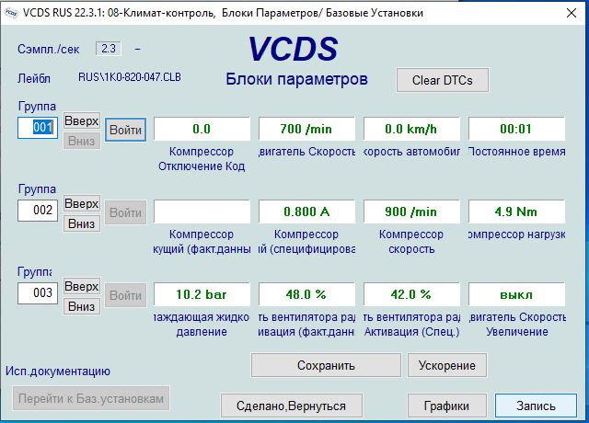Click Вниз next to group 003
The image size is (589, 423).
pyautogui.click(x=82, y=306)
